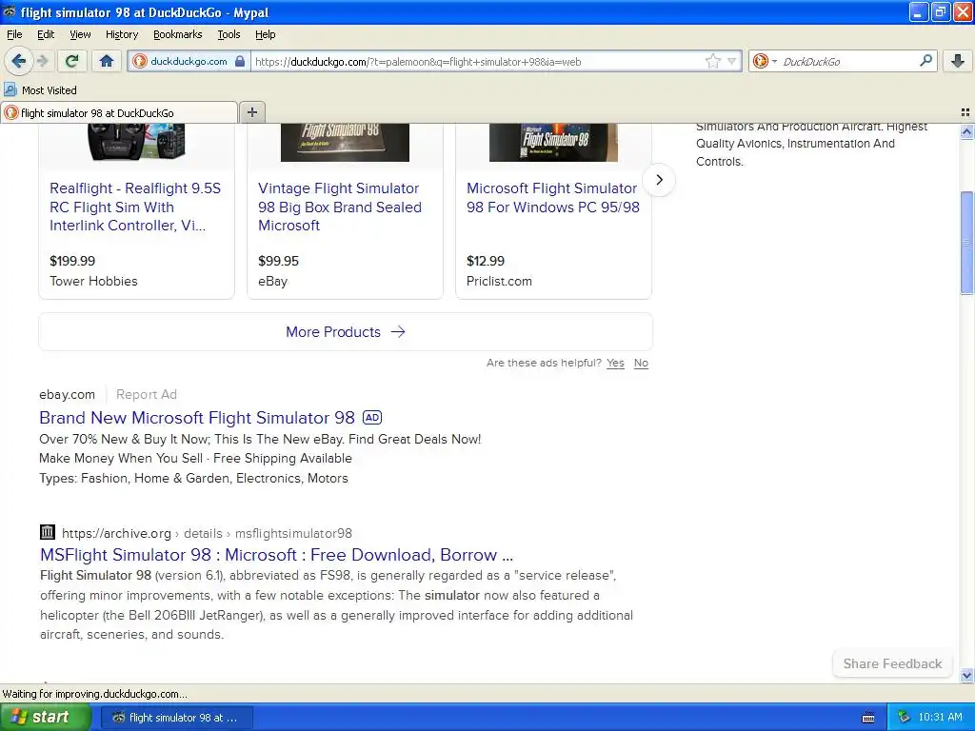Select the Mypal taskbar window button

[176, 718]
